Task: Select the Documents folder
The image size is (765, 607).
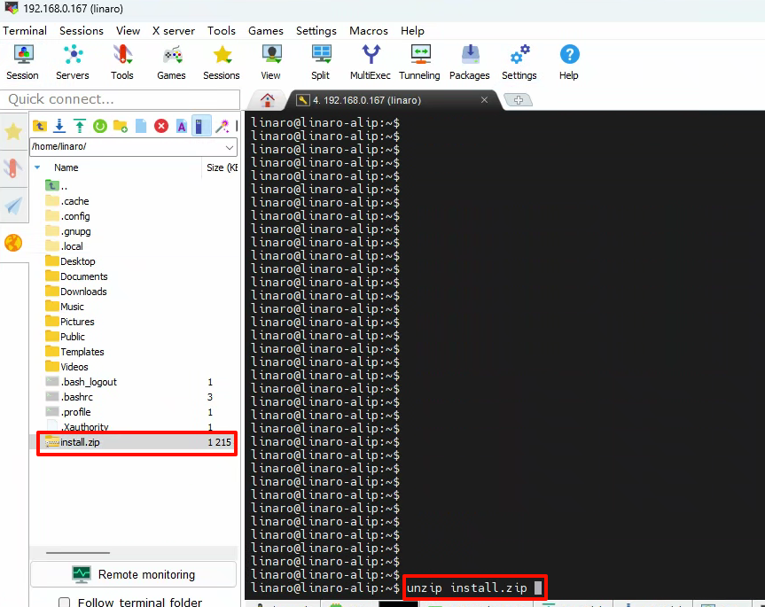Action: pos(76,276)
